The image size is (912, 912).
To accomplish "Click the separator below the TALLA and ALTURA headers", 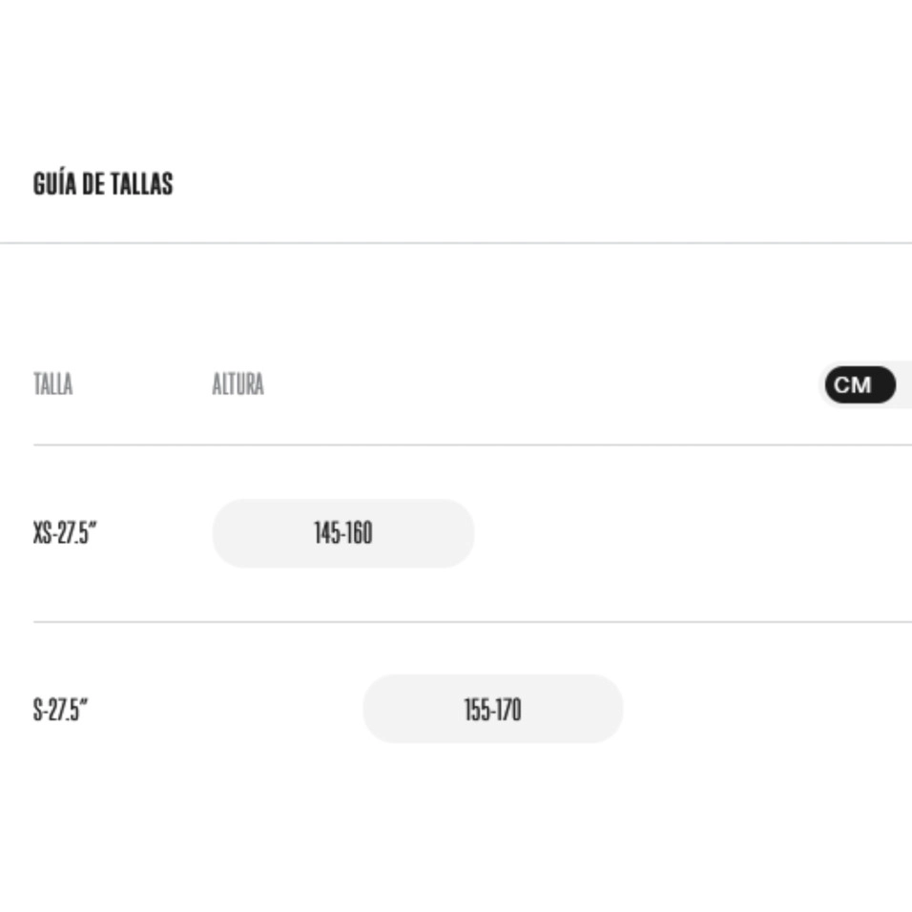I will (x=472, y=445).
